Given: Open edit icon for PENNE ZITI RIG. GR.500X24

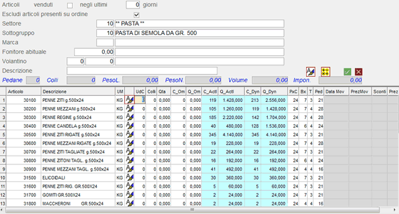Looking at the screenshot, I should (x=129, y=186).
